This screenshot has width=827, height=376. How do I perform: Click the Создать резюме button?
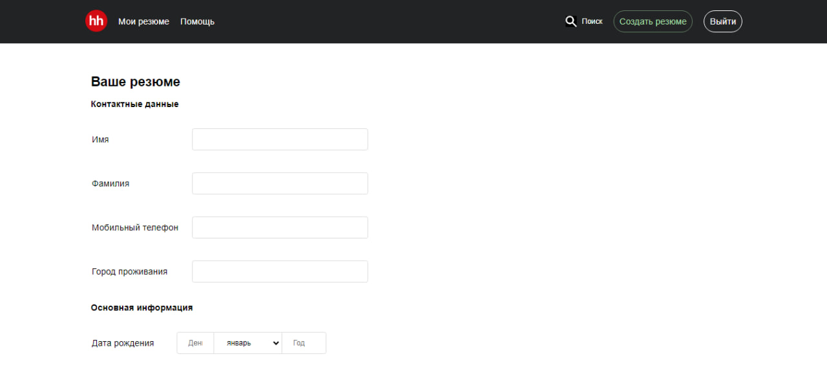653,21
